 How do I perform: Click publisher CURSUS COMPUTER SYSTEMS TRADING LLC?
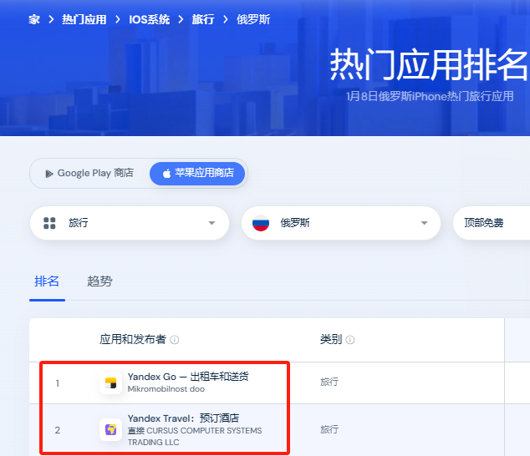195,437
